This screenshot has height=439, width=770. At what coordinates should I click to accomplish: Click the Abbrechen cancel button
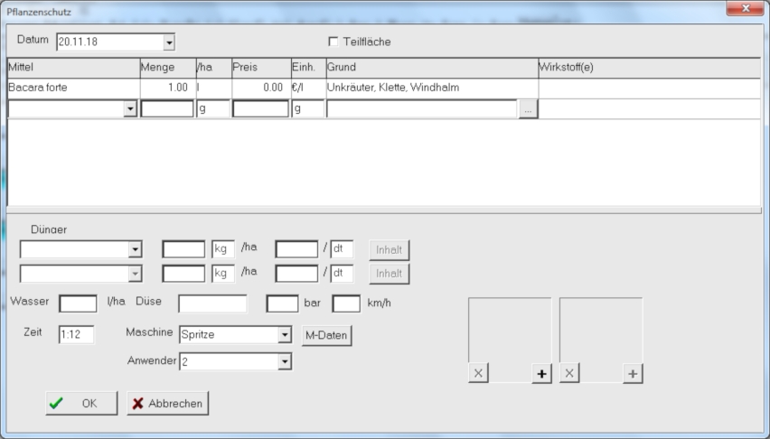coord(167,404)
